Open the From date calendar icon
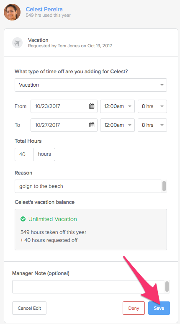Viewport: 180px width, 324px height. [x=92, y=106]
